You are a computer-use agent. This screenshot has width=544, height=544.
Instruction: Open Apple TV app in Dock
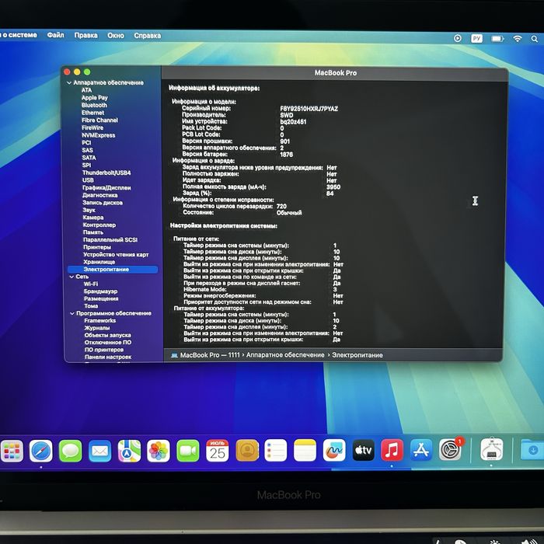(363, 450)
